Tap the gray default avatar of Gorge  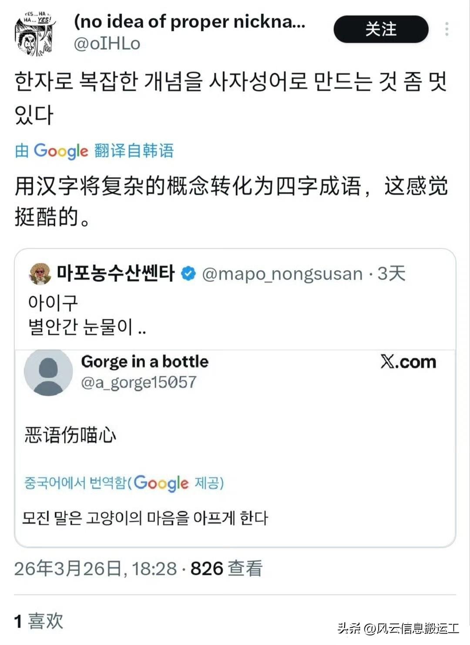(x=48, y=372)
